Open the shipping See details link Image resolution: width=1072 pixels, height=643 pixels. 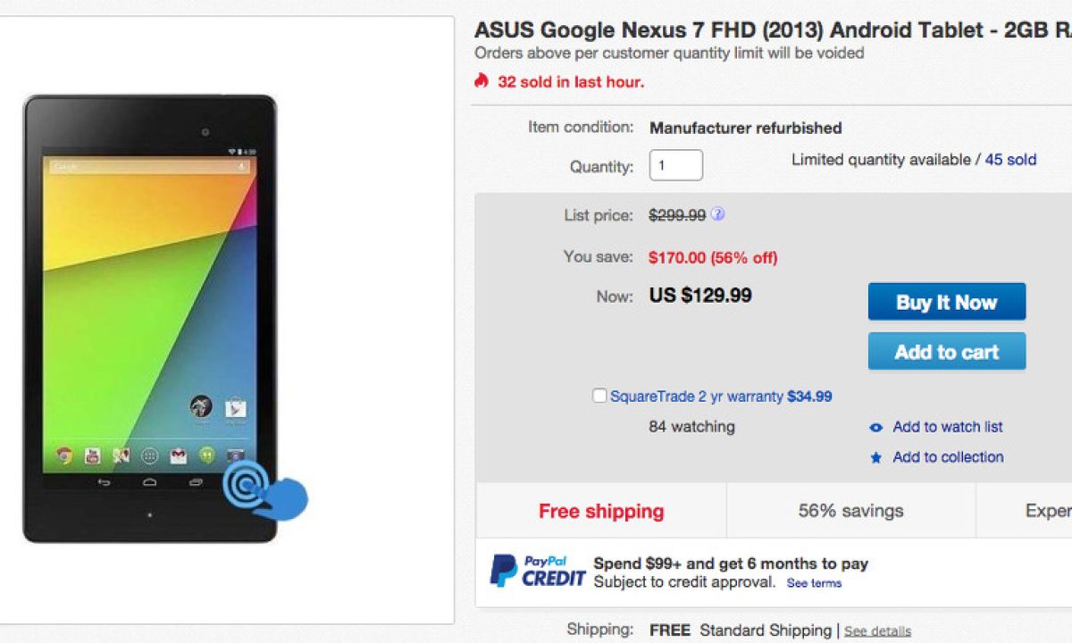tap(877, 631)
